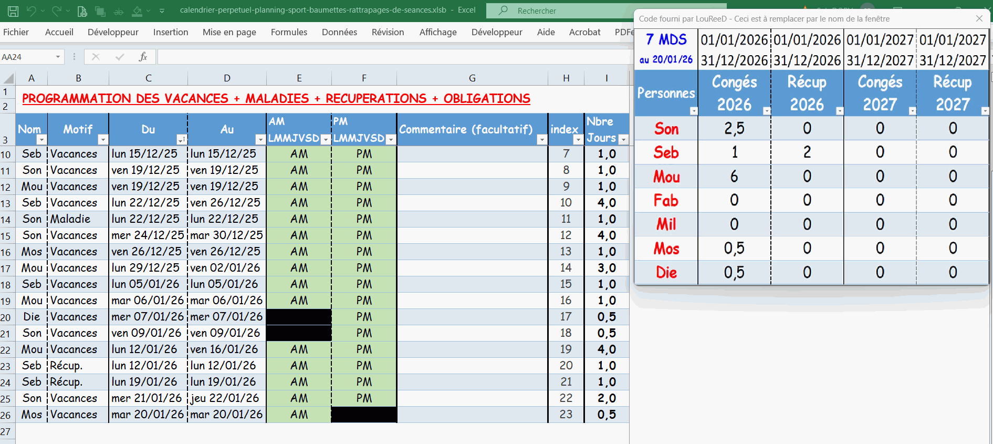Image resolution: width=993 pixels, height=444 pixels.
Task: Select column G header
Action: point(472,78)
